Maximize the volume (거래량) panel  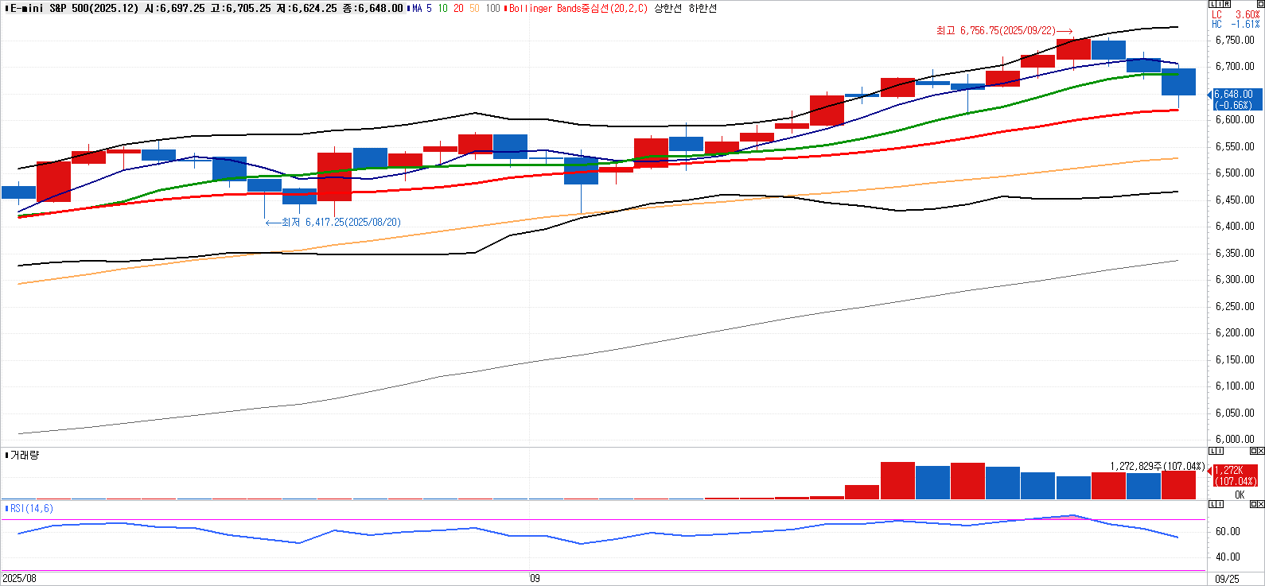click(1252, 451)
